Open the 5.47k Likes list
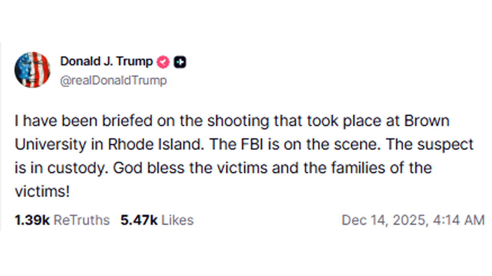Image resolution: width=492 pixels, height=276 pixels. click(x=158, y=220)
